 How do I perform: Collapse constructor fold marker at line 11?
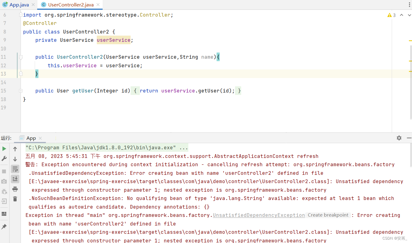21,57
